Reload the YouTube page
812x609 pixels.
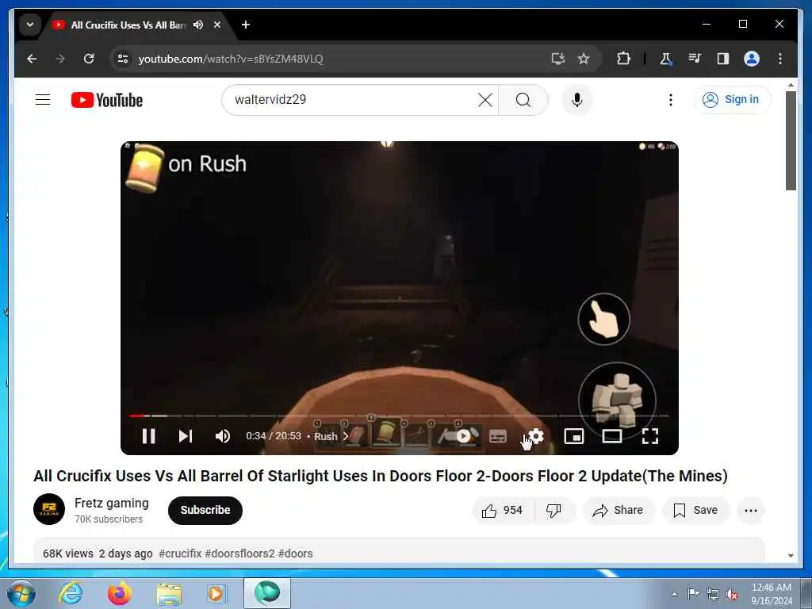[x=89, y=59]
